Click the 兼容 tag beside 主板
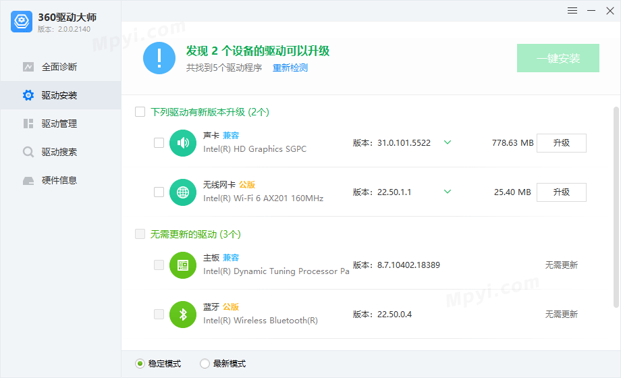This screenshot has height=378, width=621. pyautogui.click(x=231, y=258)
